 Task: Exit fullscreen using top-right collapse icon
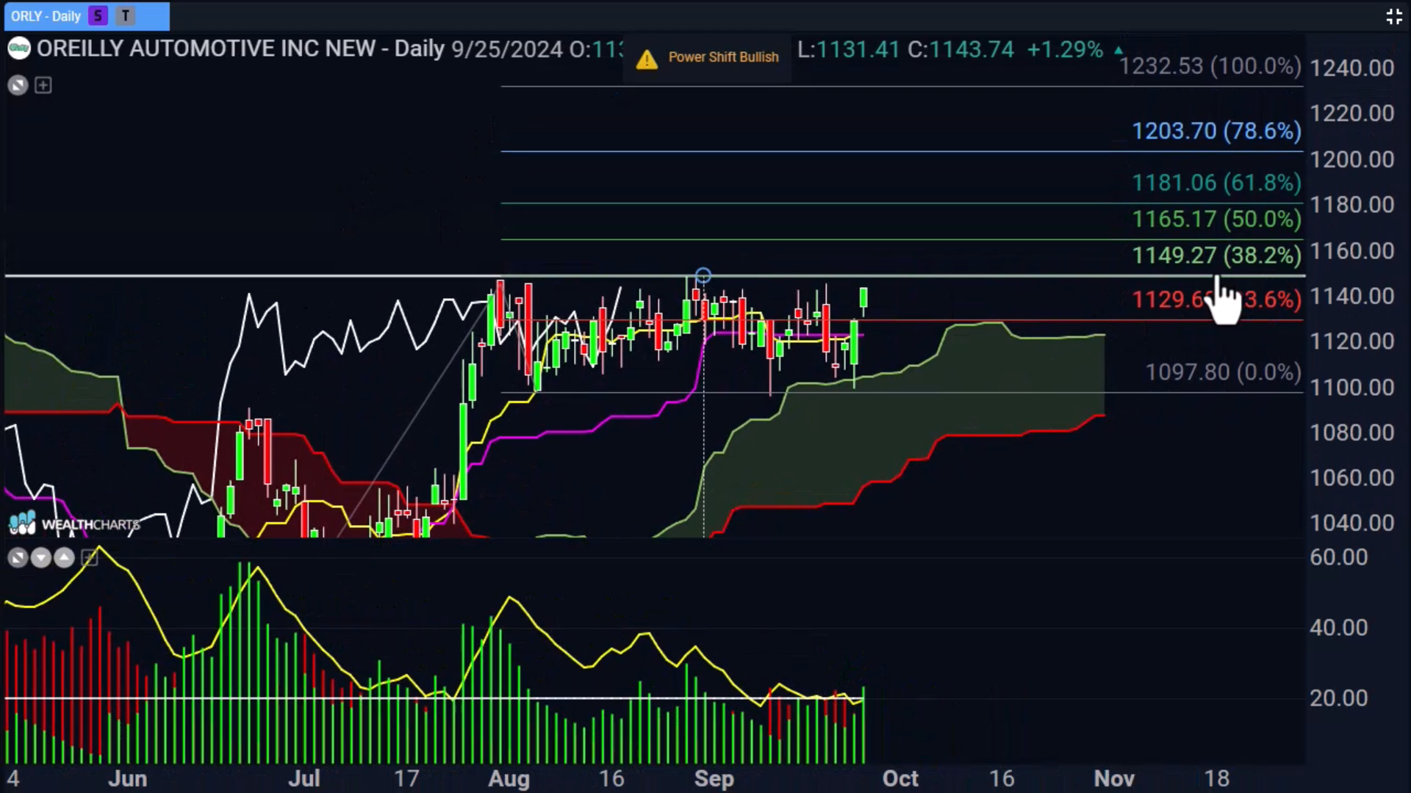point(1393,16)
